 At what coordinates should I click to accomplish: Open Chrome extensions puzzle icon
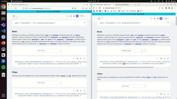click(166, 8)
